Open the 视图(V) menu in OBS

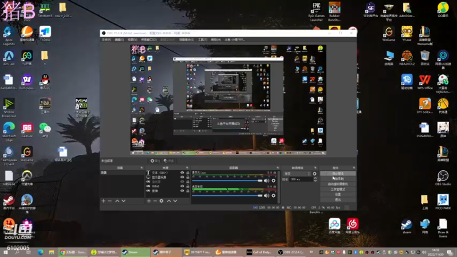click(x=132, y=39)
